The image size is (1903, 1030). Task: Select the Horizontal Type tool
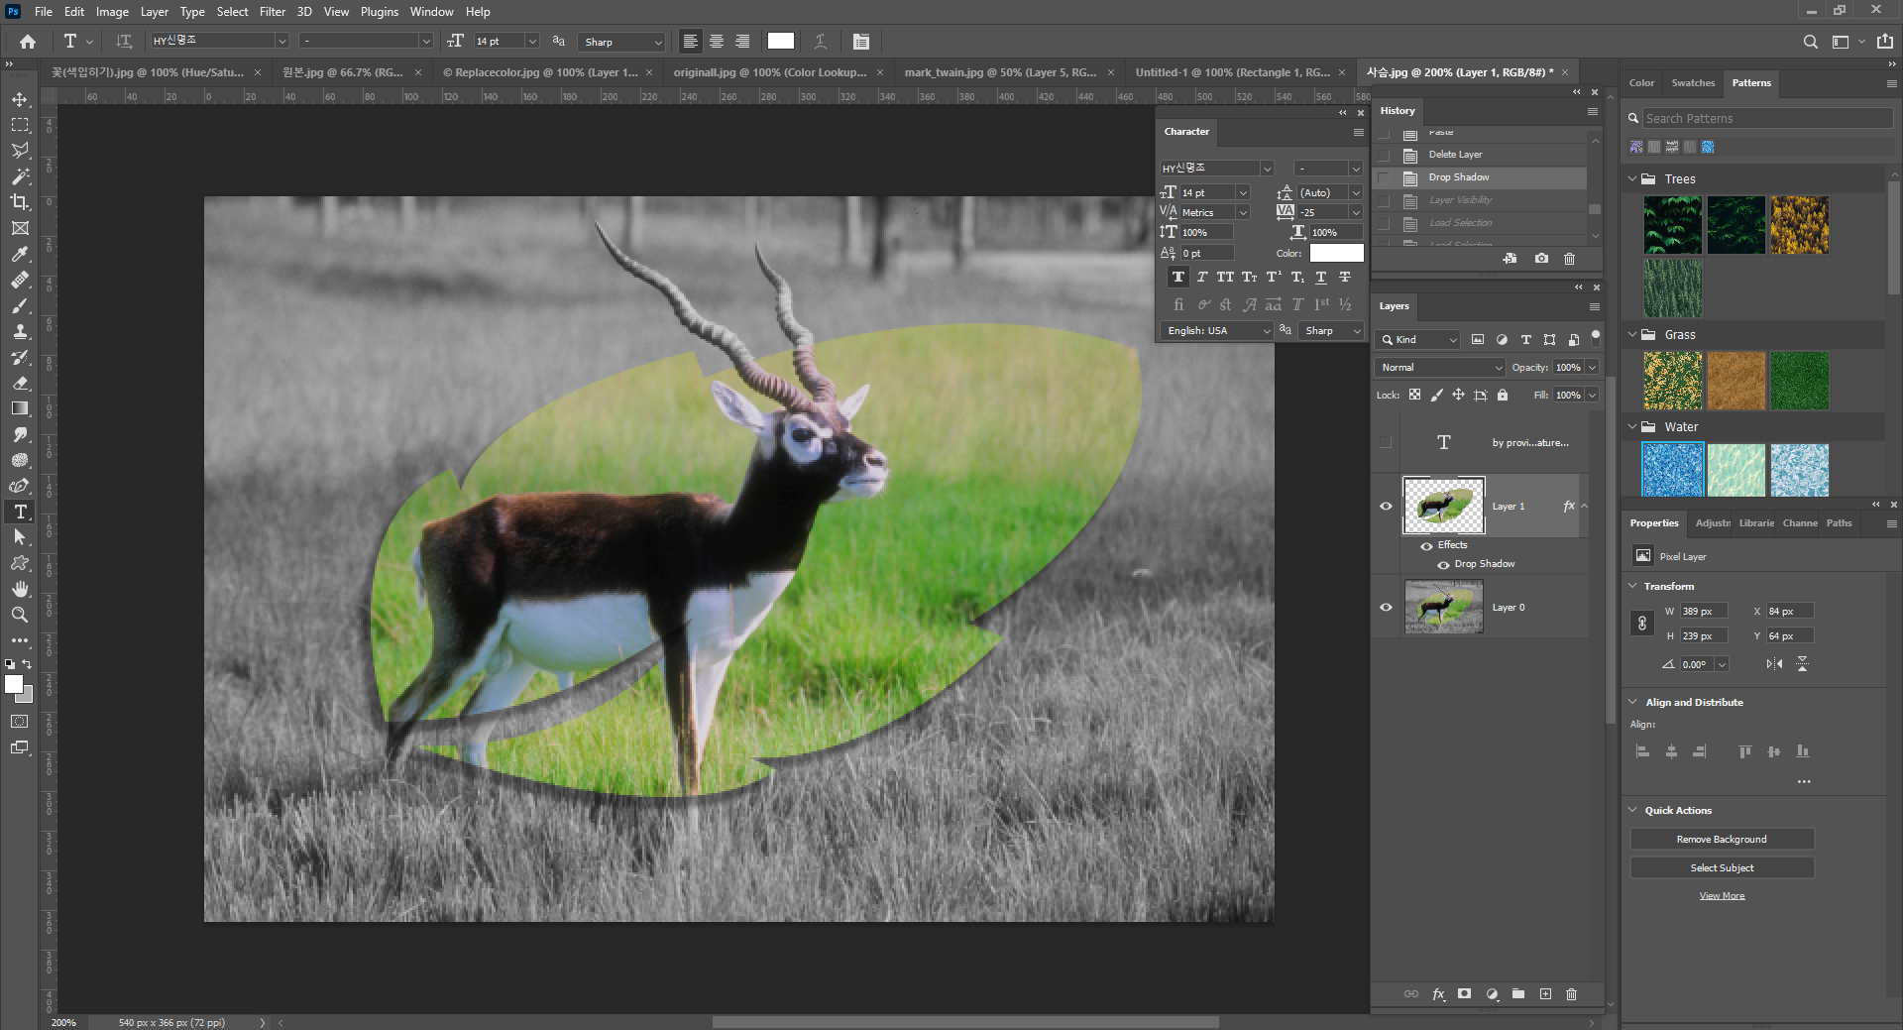(x=20, y=512)
